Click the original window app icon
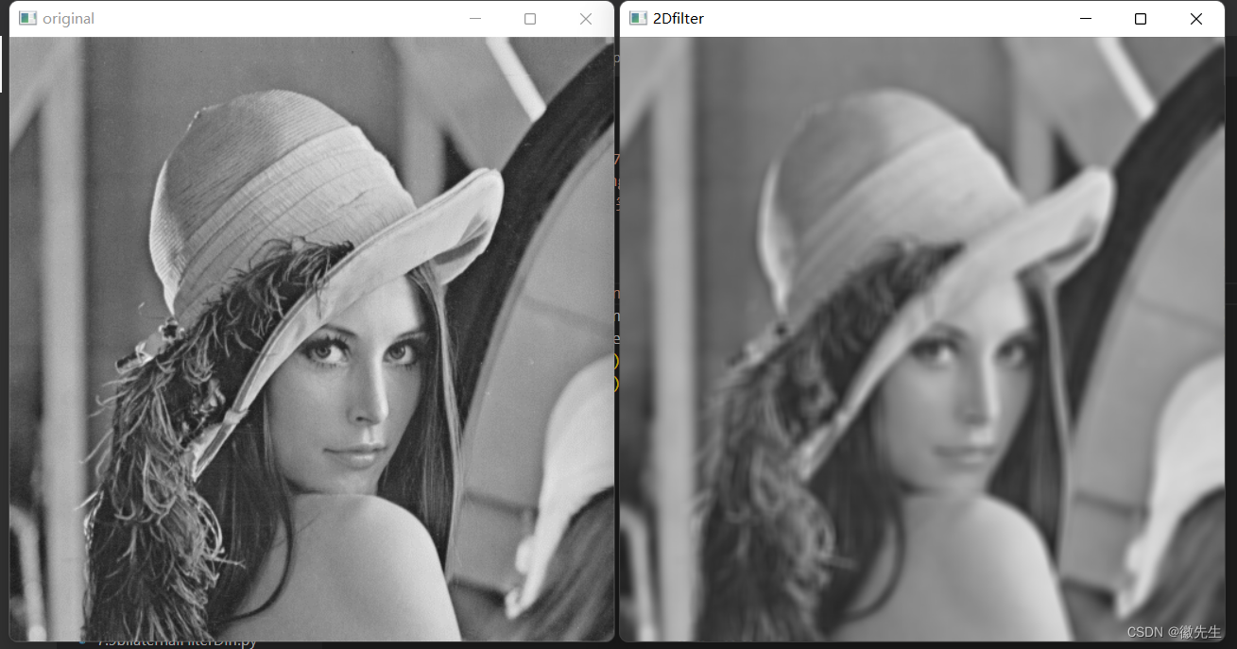This screenshot has width=1237, height=649. click(27, 19)
